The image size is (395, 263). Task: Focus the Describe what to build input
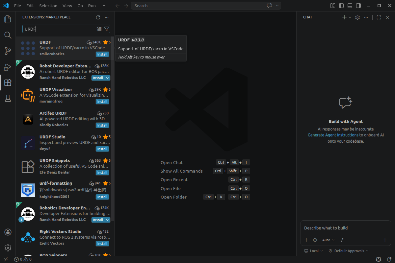pos(346,228)
